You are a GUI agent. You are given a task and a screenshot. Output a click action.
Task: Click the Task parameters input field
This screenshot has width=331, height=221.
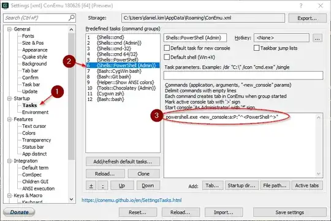[243, 75]
